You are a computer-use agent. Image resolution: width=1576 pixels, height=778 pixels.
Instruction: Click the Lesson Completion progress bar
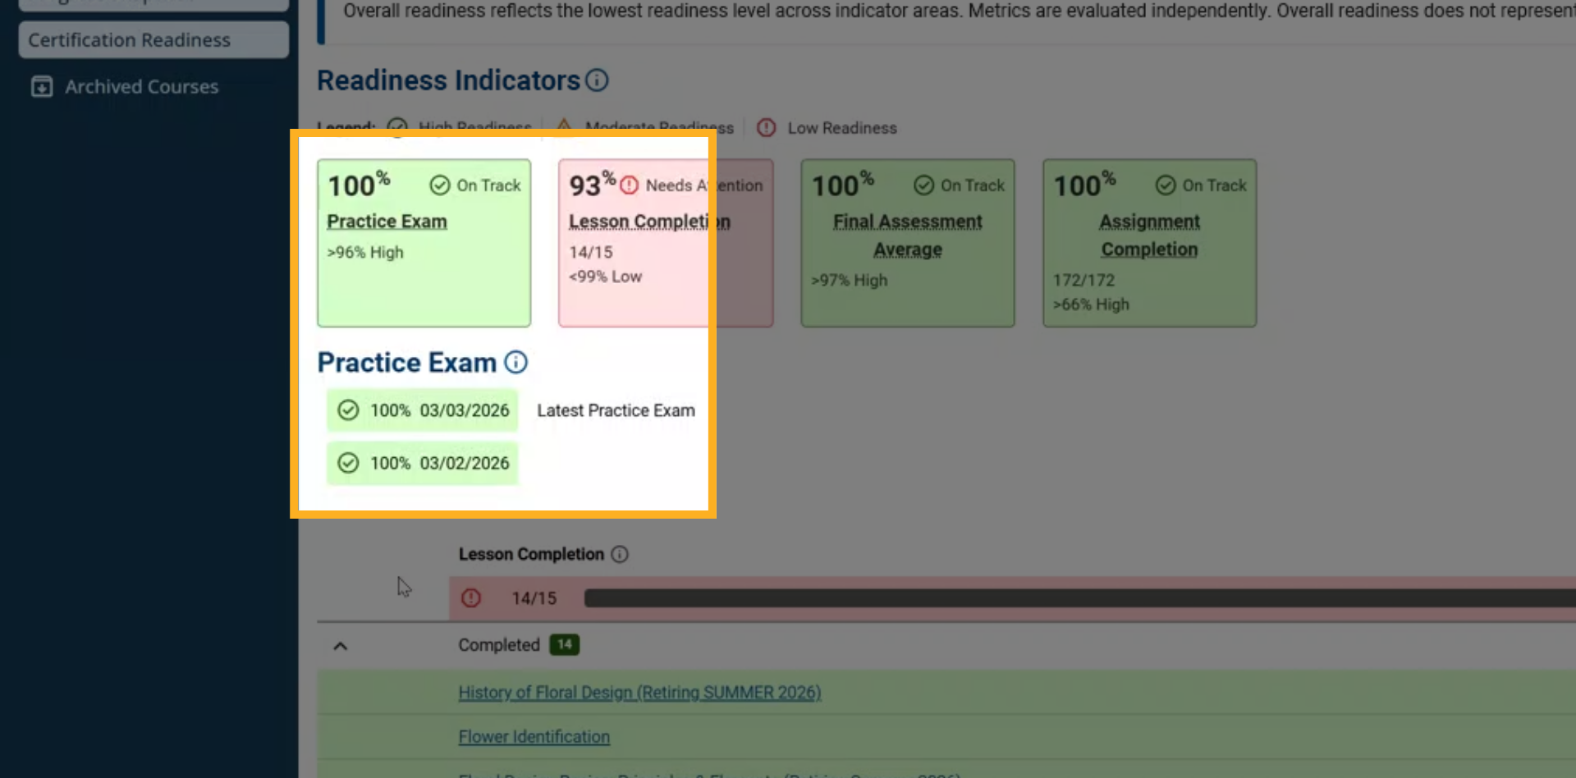1079,598
